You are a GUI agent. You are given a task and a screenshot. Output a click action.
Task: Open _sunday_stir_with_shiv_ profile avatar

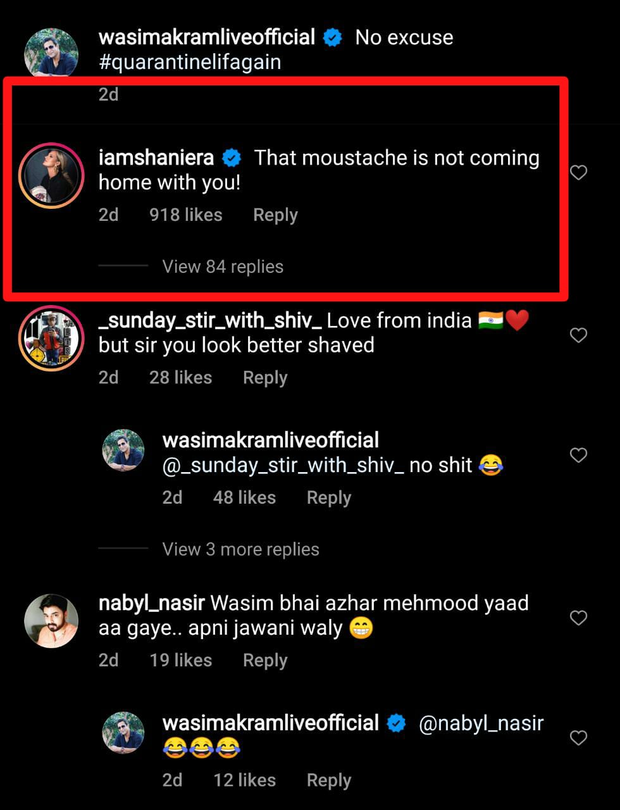pyautogui.click(x=51, y=338)
